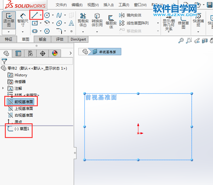The width and height of the screenshot is (213, 185).
Task: Click Offset Entities (等距实体) tool
Action: point(111,22)
